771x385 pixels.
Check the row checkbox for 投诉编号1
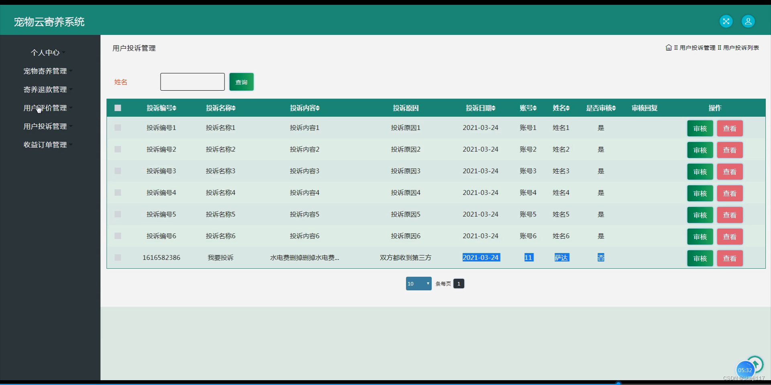point(118,128)
